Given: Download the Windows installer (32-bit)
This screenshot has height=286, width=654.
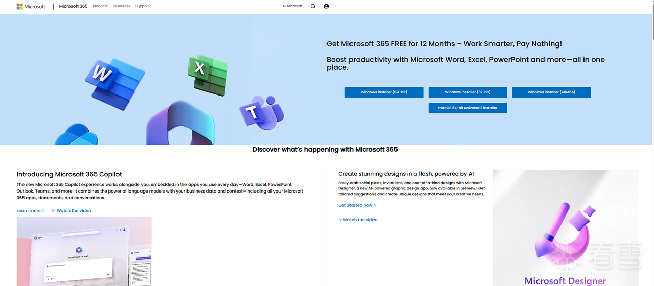Looking at the screenshot, I should [468, 92].
